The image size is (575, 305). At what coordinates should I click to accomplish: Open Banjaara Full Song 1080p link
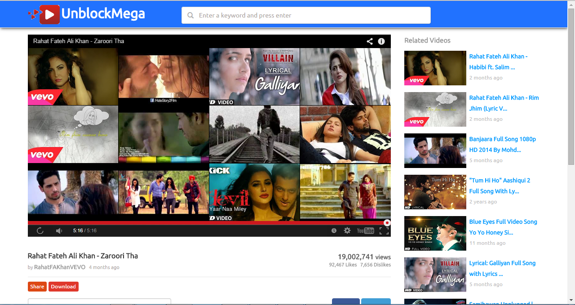click(503, 144)
